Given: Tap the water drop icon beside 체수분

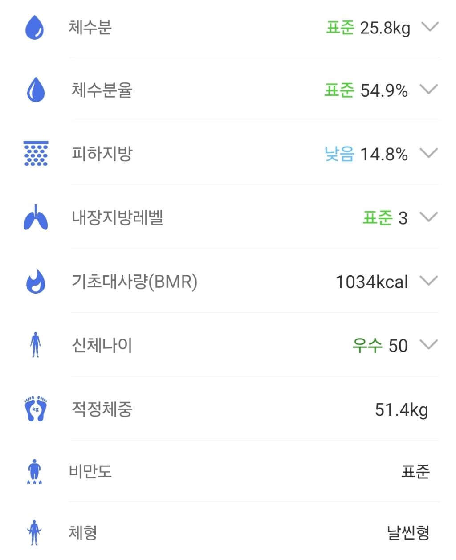Looking at the screenshot, I should pos(34,27).
